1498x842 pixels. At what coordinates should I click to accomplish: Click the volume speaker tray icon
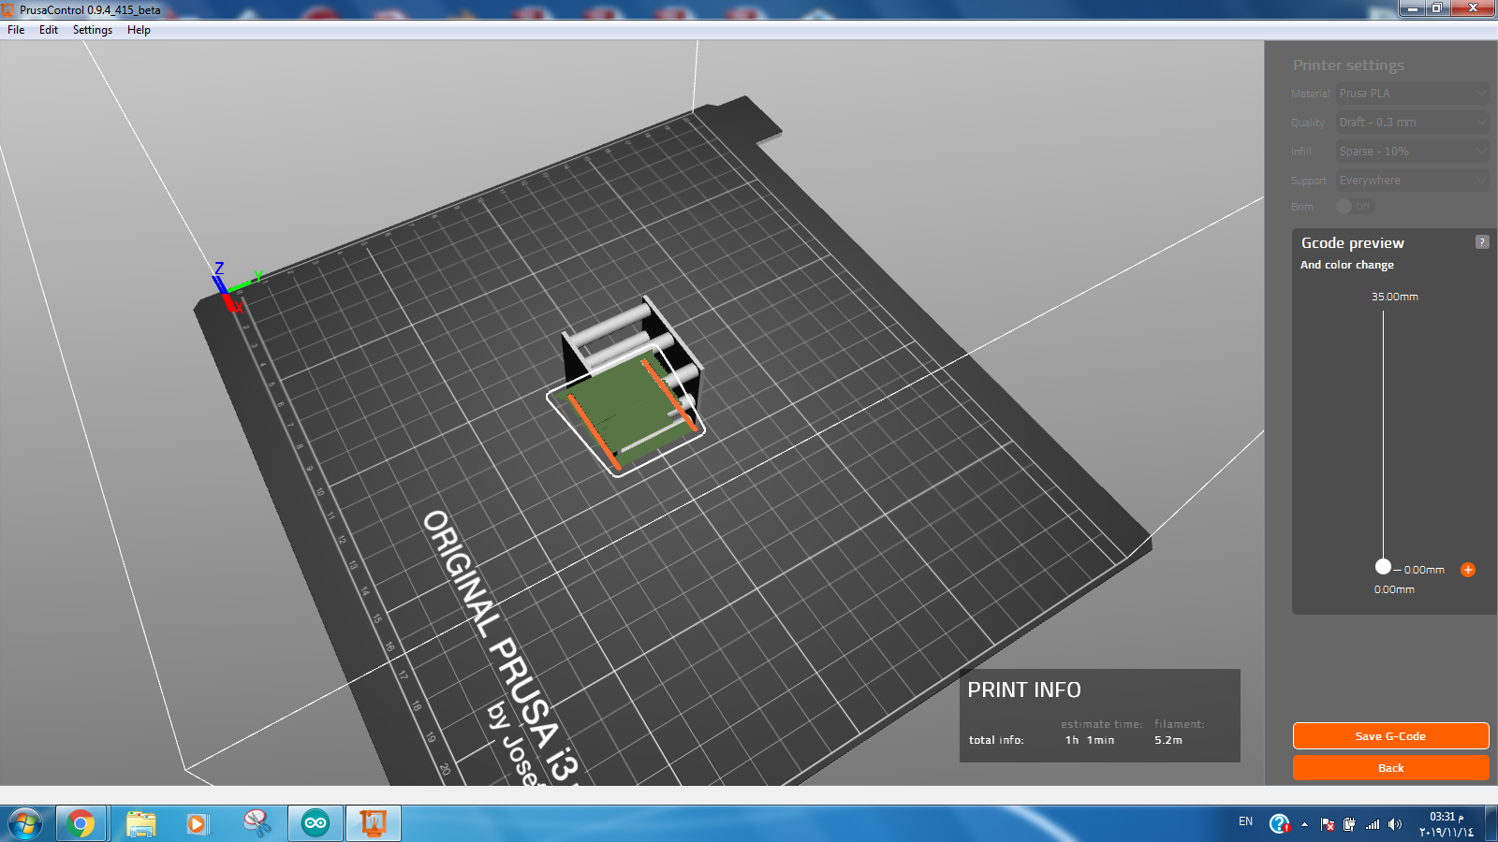click(x=1395, y=824)
